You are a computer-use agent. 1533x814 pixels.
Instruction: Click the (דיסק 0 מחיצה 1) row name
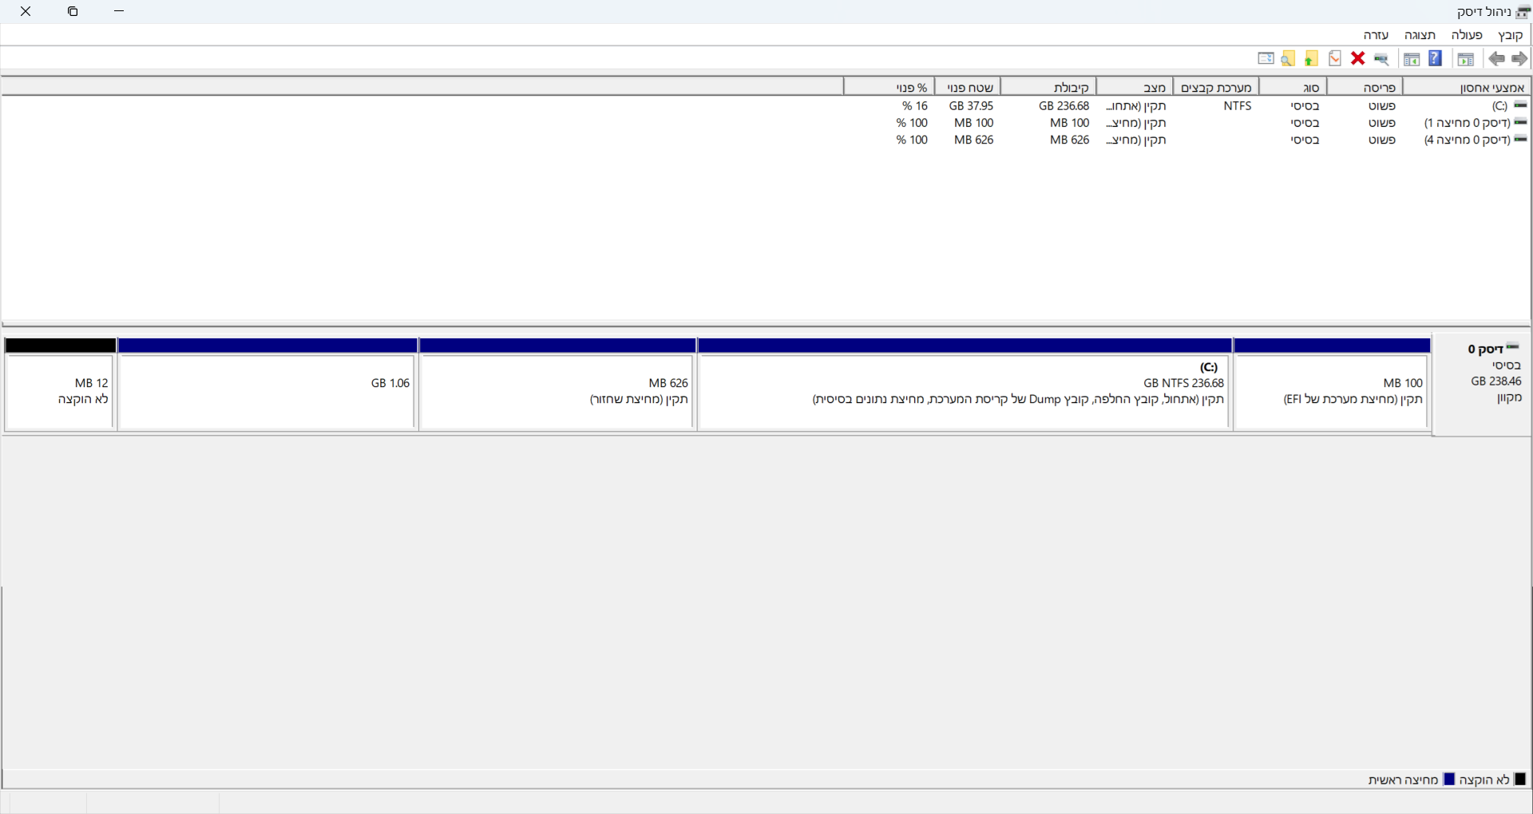click(x=1467, y=123)
